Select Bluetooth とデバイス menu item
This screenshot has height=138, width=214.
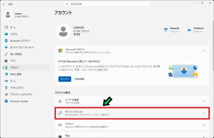pyautogui.click(x=26, y=41)
